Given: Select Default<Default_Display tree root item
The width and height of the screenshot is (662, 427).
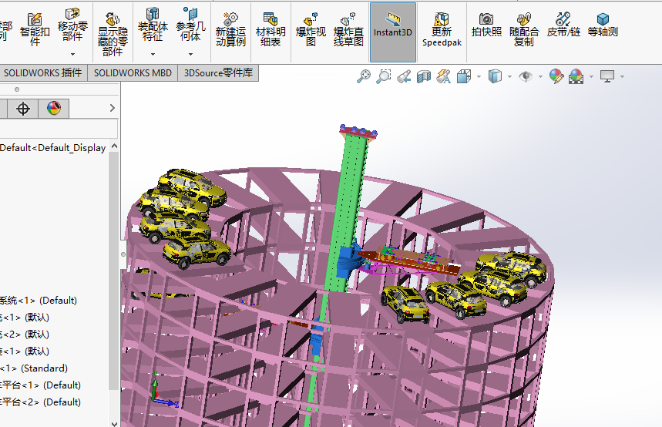Looking at the screenshot, I should 52,147.
